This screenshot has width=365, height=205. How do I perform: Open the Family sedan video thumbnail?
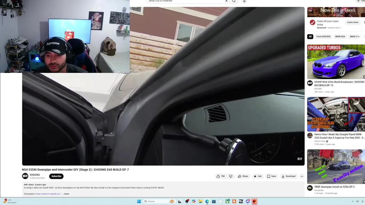[x=336, y=167]
